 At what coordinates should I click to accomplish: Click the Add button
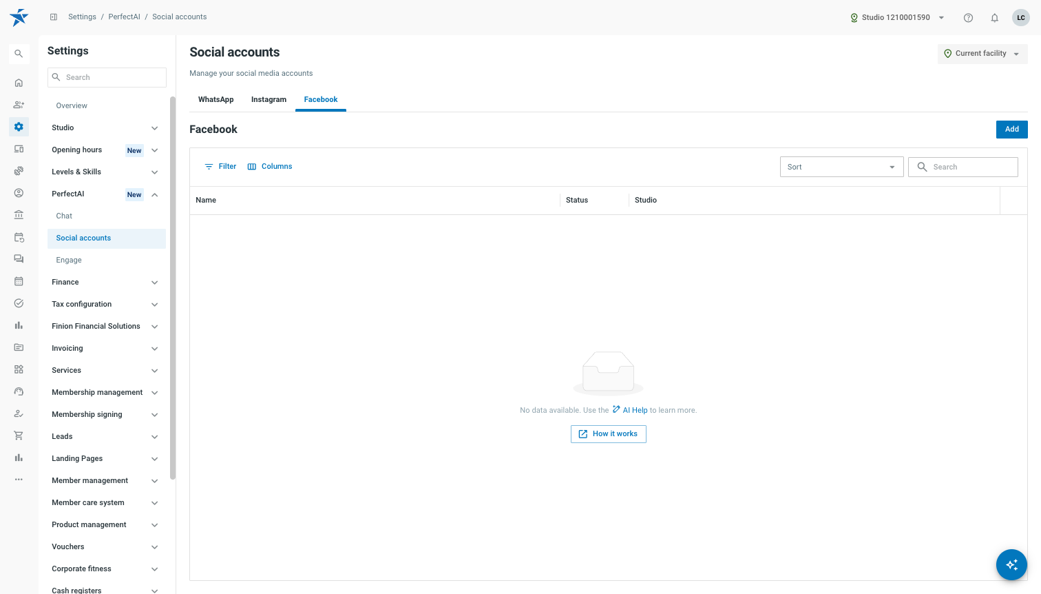pos(1011,129)
